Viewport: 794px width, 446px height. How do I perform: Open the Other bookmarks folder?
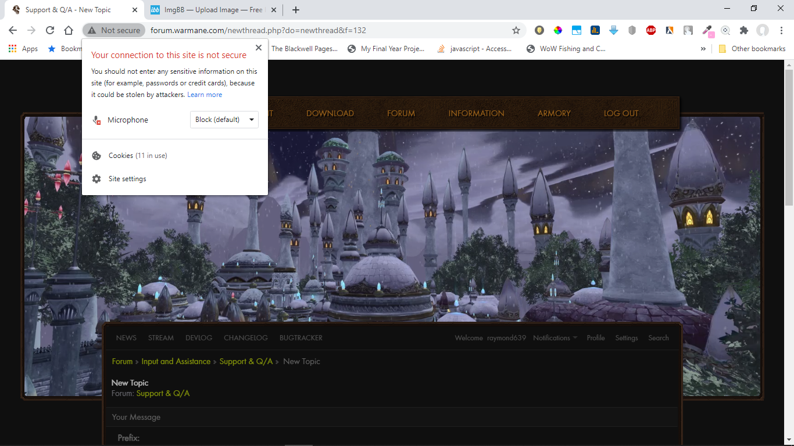[x=752, y=49]
